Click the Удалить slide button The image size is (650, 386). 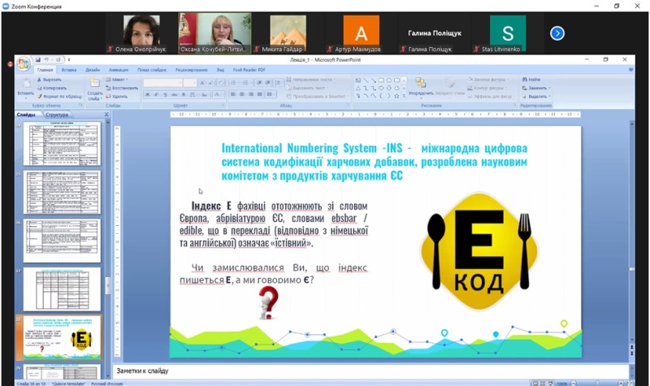coord(116,96)
